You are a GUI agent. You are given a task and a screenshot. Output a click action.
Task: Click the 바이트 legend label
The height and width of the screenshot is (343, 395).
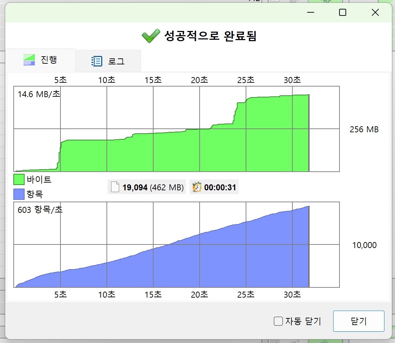[39, 179]
